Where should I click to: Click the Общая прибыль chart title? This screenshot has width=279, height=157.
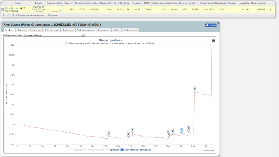pos(110,40)
